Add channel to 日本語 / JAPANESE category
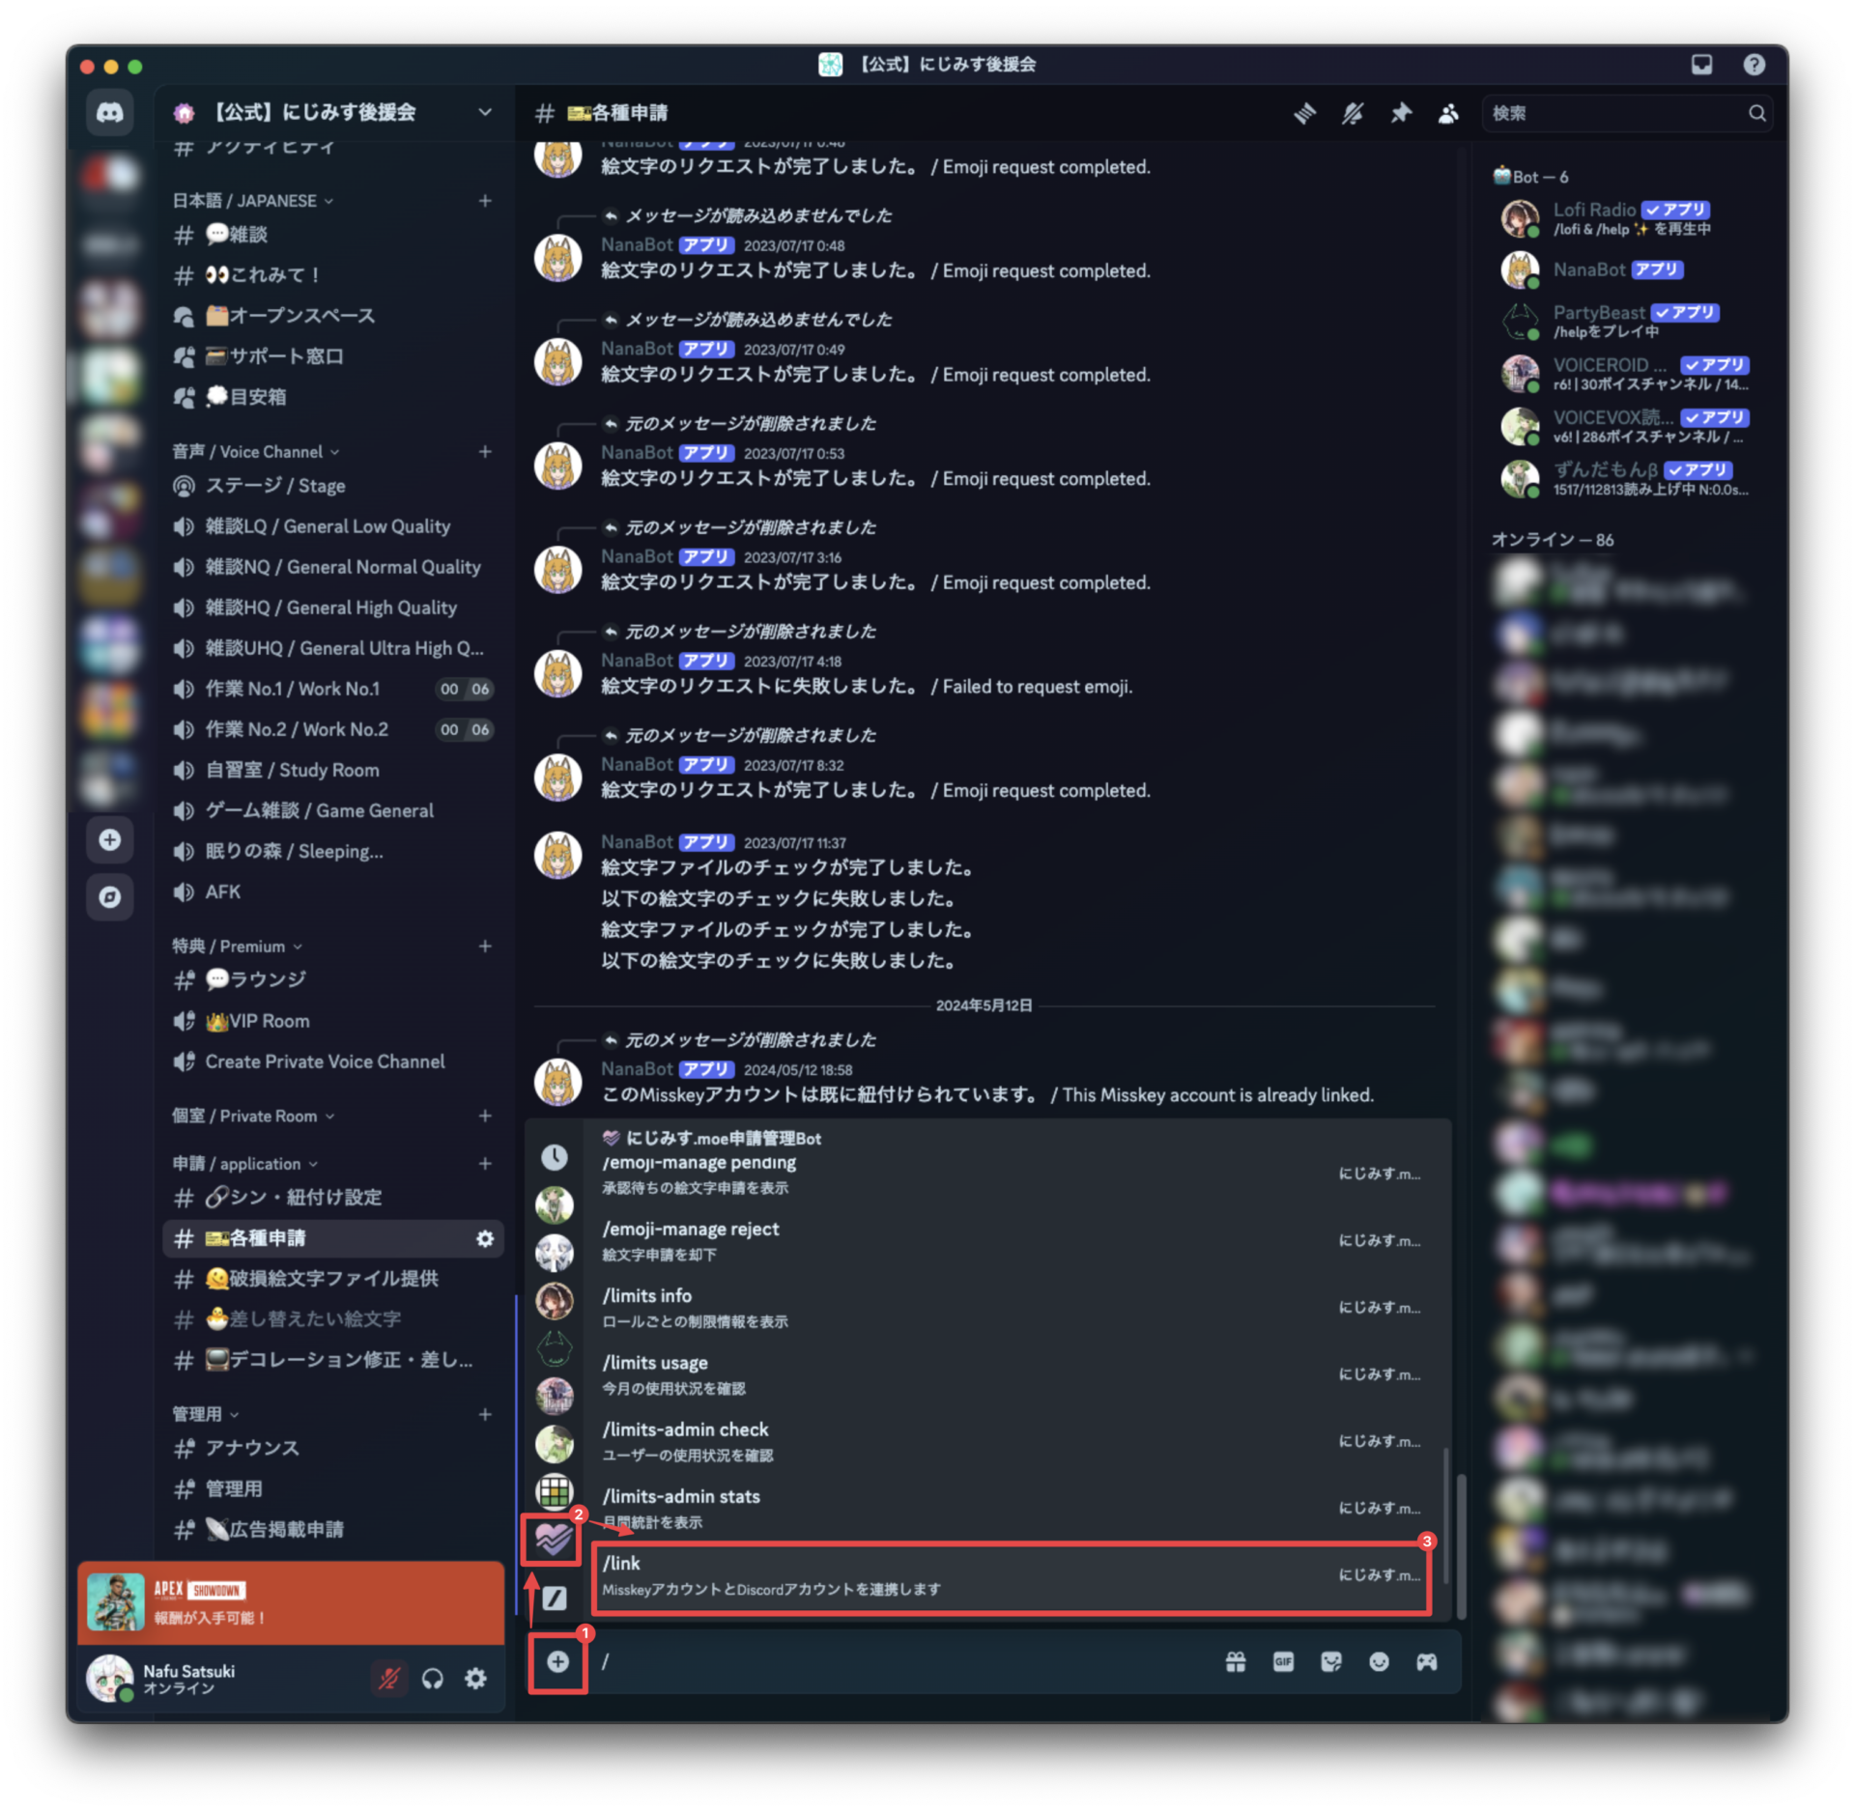The image size is (1855, 1811). (x=485, y=201)
